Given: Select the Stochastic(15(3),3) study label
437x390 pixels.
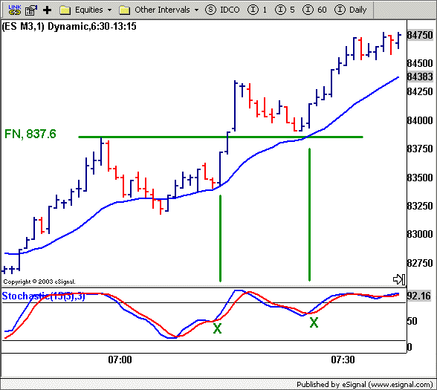Looking at the screenshot, I should pos(43,296).
